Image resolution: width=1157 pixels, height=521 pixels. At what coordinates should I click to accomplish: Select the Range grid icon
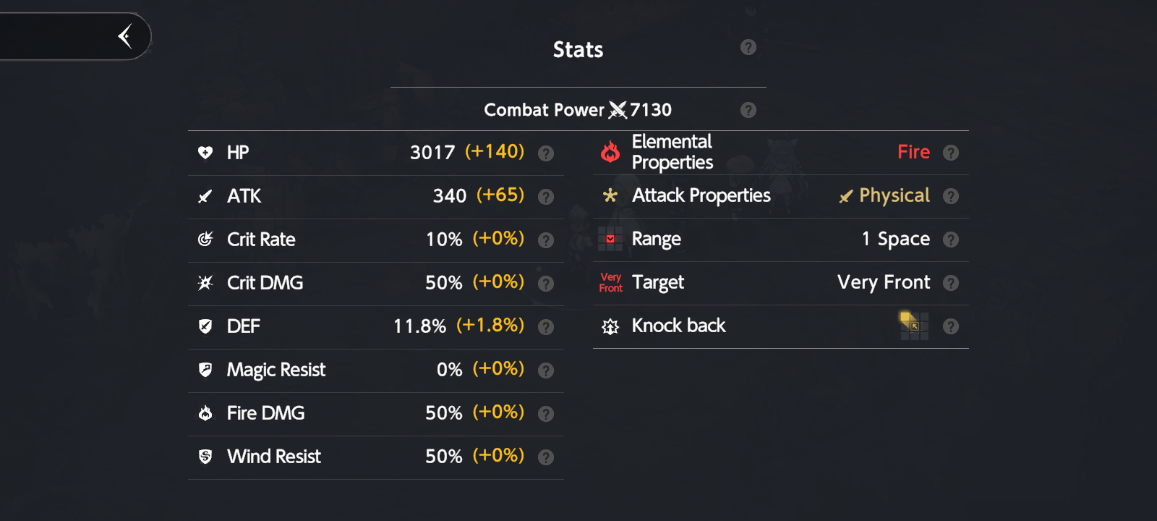click(610, 239)
